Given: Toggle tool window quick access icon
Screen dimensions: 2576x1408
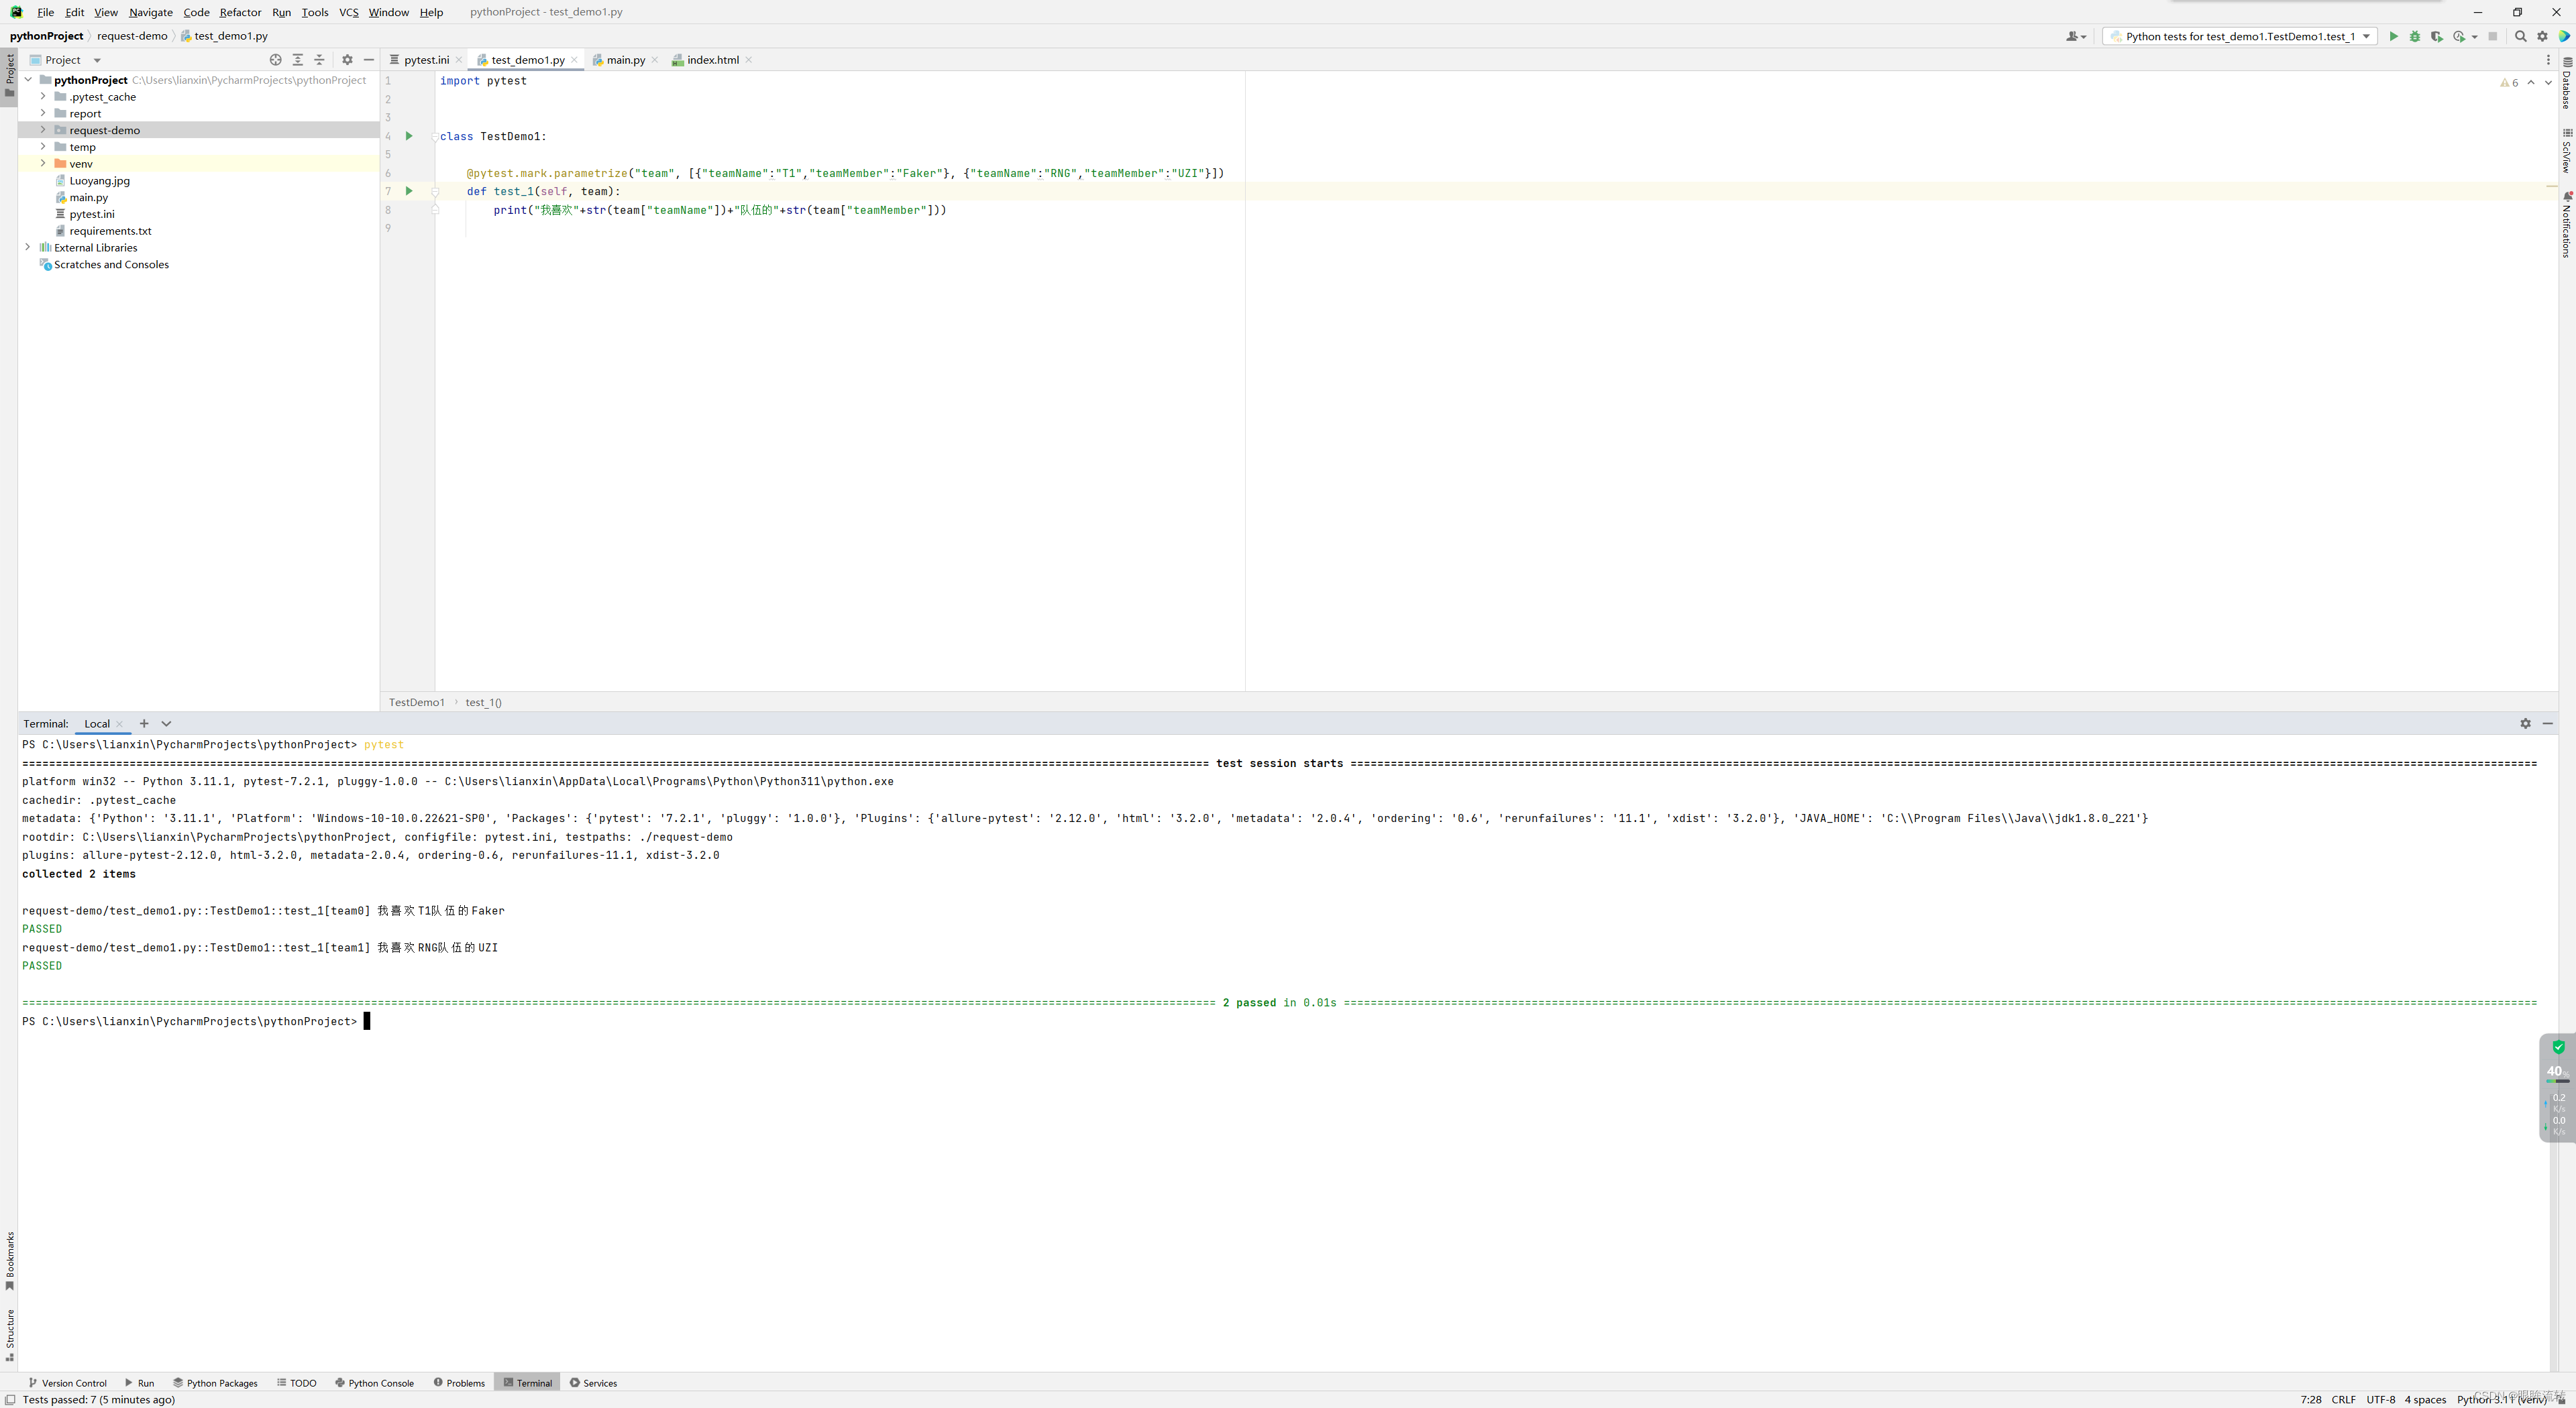Looking at the screenshot, I should (x=10, y=1400).
